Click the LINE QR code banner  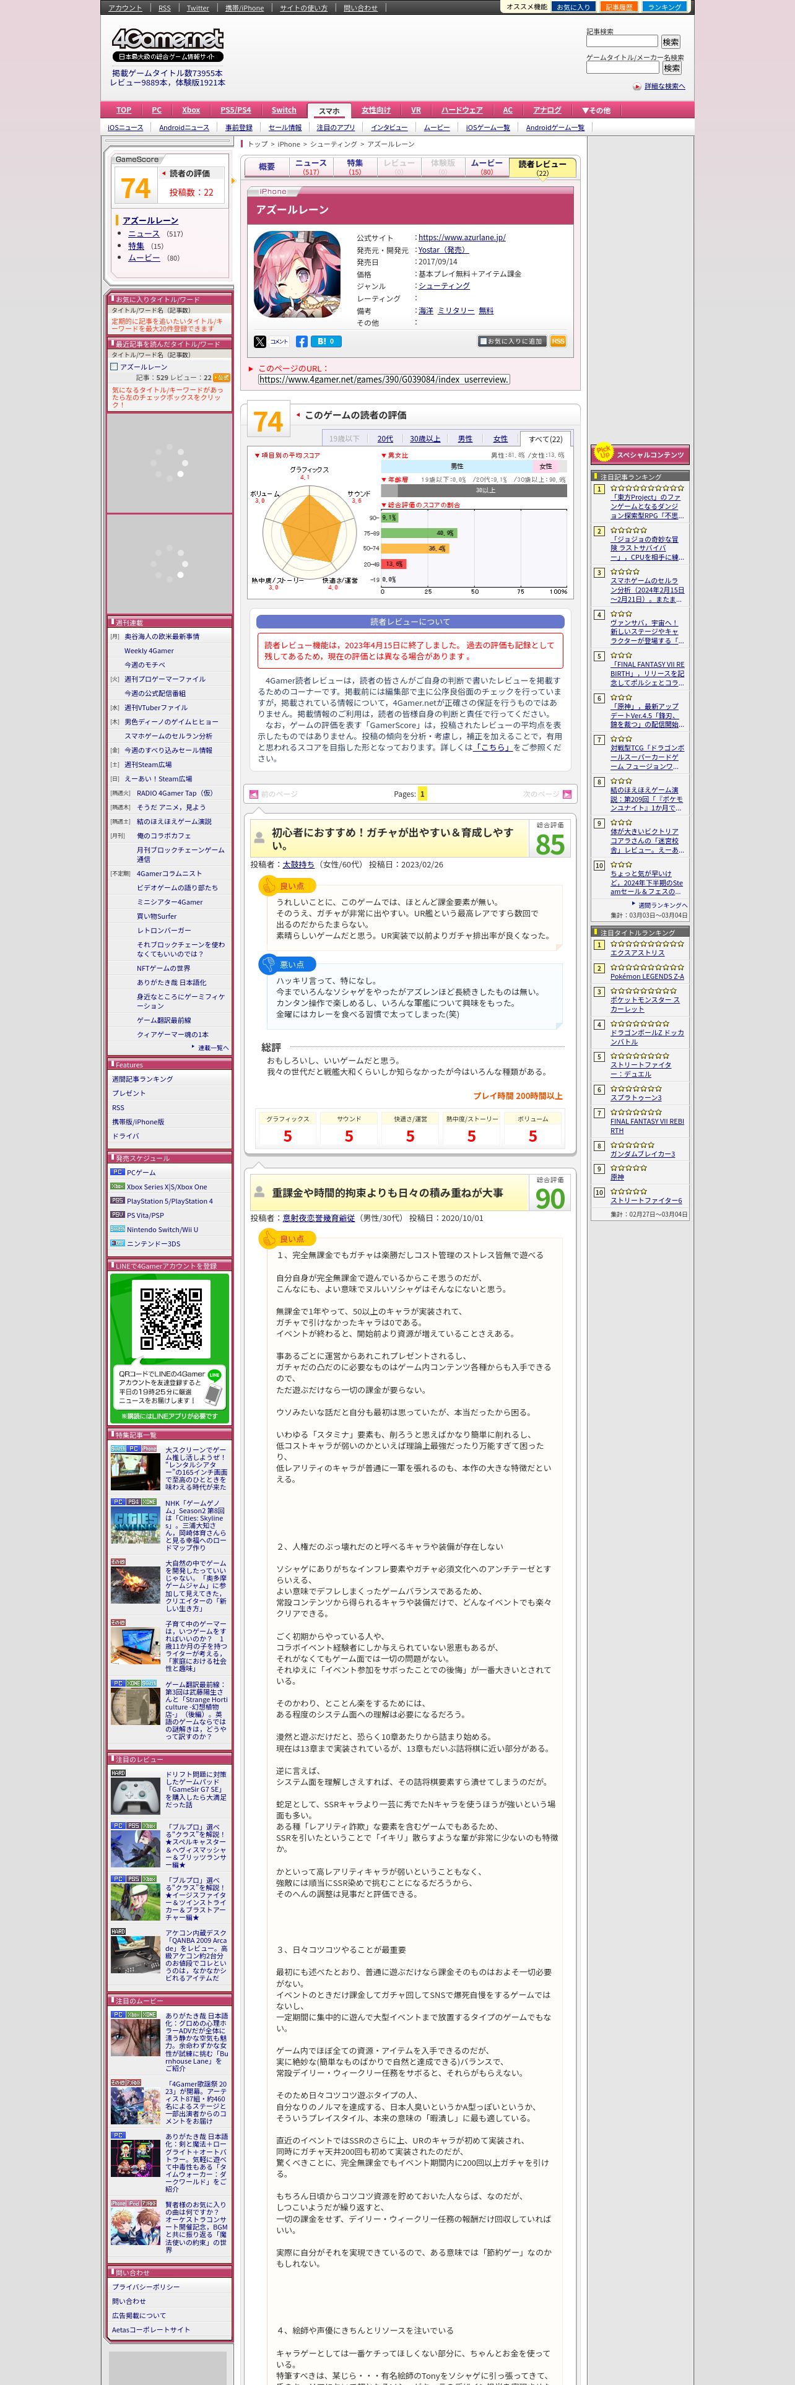pyautogui.click(x=170, y=1348)
